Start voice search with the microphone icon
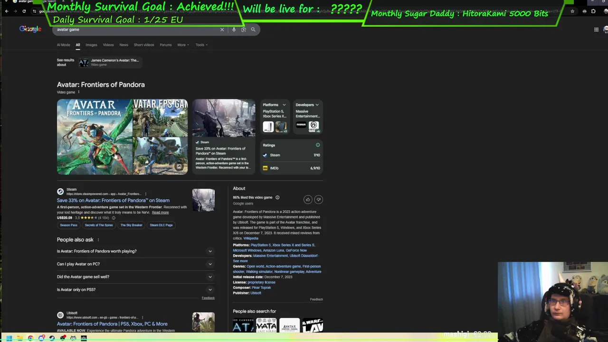Viewport: 608px width, 342px height. [x=234, y=29]
